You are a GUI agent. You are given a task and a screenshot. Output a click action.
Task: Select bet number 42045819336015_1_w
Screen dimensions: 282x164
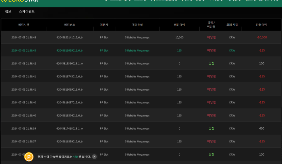click(x=70, y=63)
